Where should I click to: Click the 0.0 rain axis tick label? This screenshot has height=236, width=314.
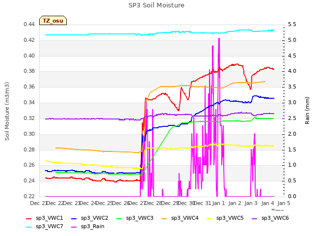(x=292, y=196)
